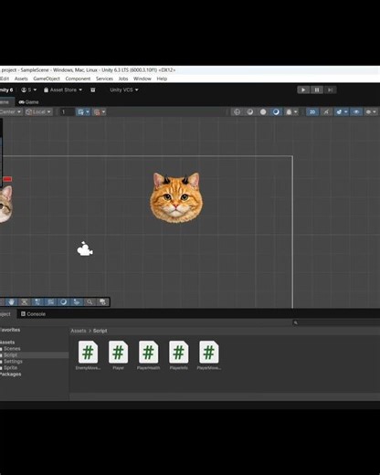
Task: Select the EnemyMove... script file
Action: pos(88,355)
